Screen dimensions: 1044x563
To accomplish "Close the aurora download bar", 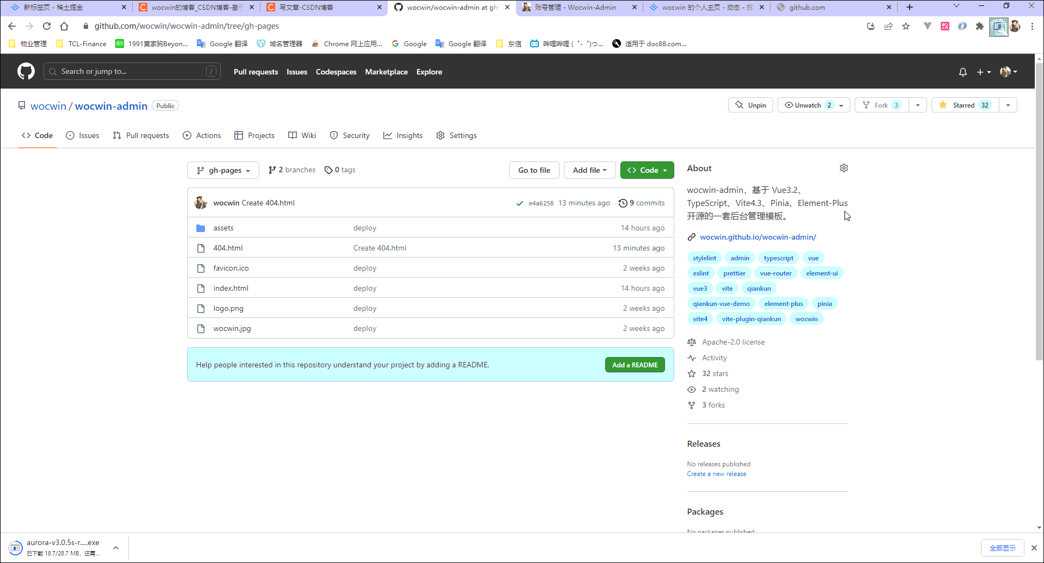I will pyautogui.click(x=1034, y=548).
